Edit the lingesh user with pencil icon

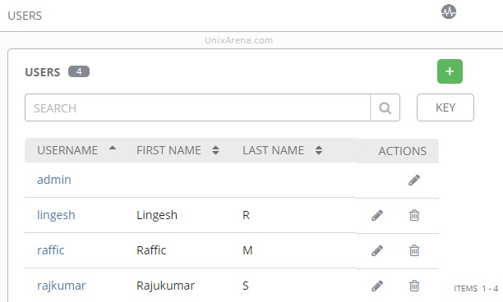[x=377, y=215]
